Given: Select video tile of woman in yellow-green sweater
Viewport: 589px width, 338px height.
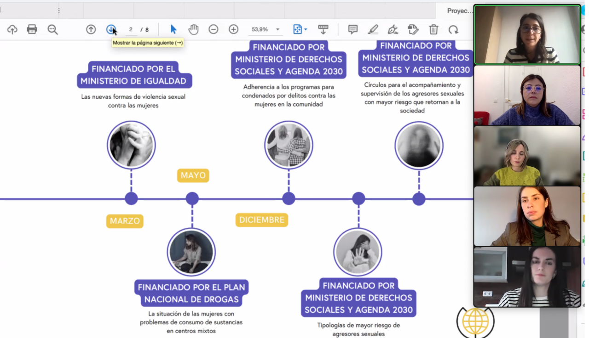Looking at the screenshot, I should tap(527, 156).
